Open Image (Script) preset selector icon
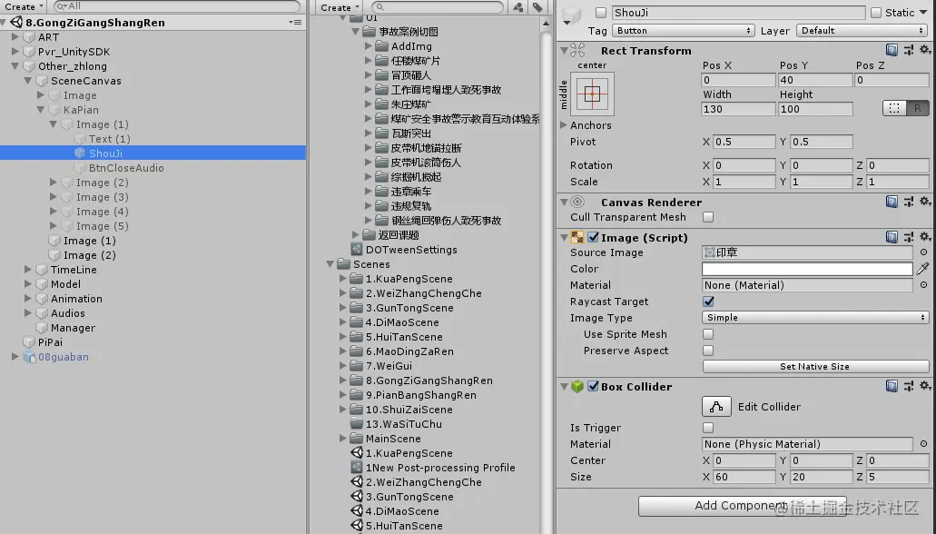Viewport: 936px width, 534px height. (909, 237)
